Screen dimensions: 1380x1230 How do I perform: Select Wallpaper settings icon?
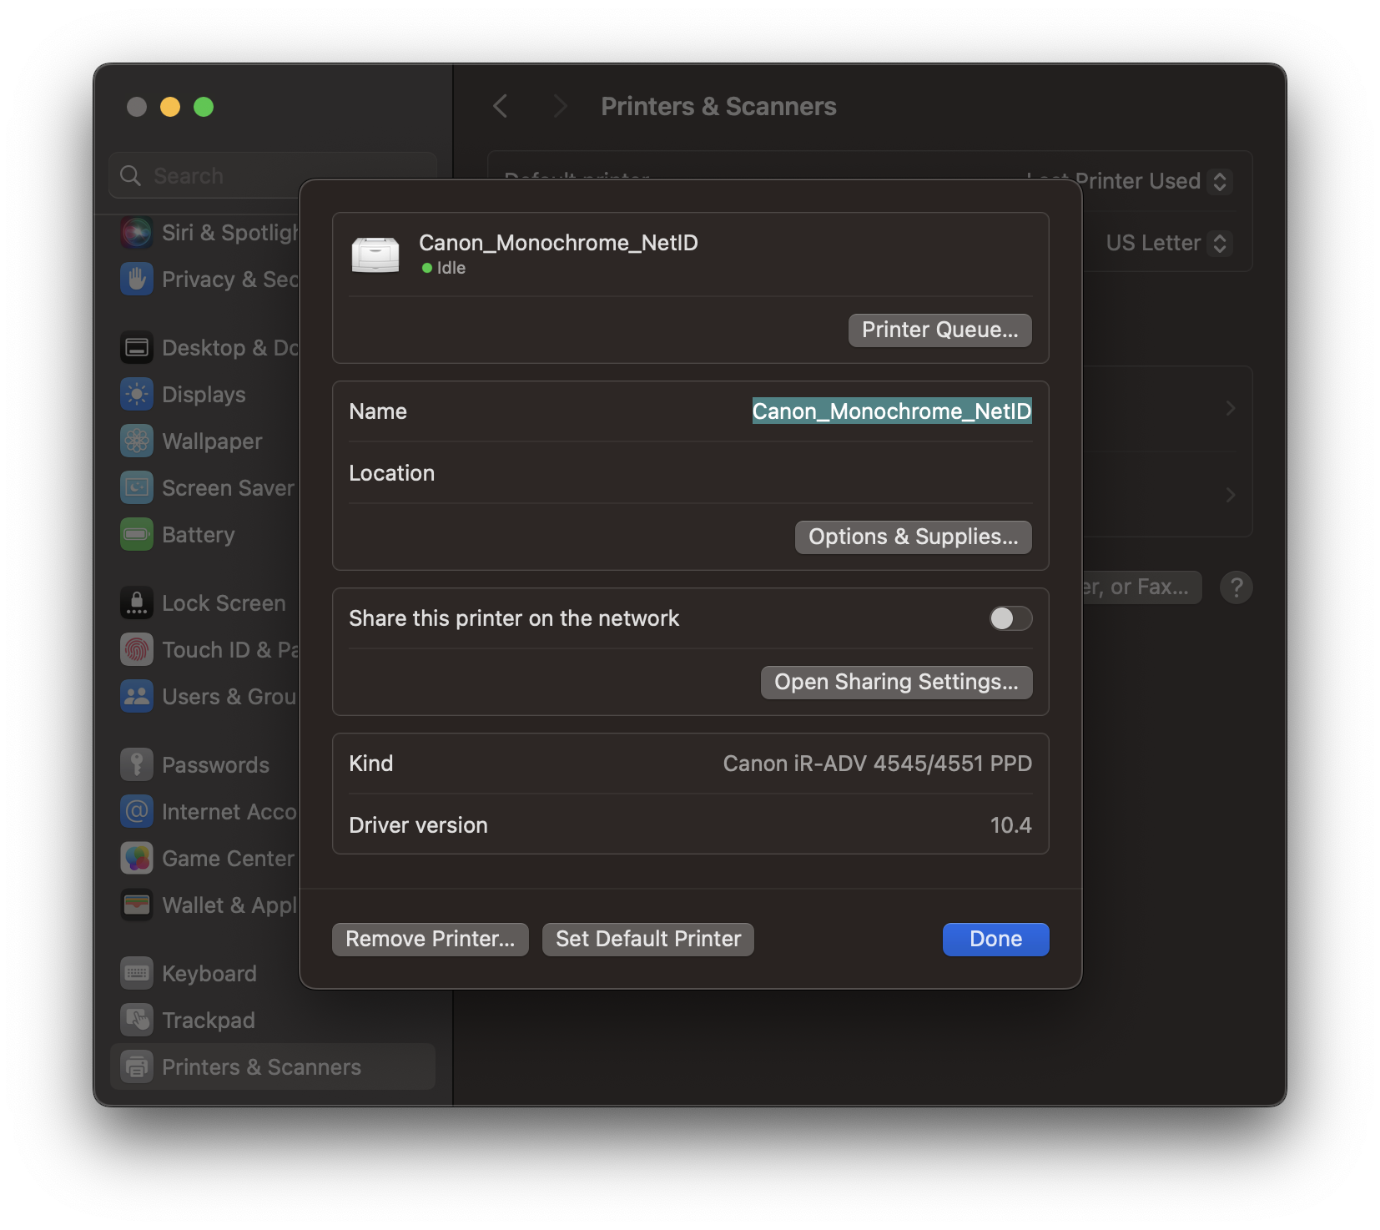(x=211, y=441)
